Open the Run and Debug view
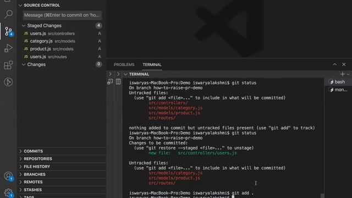Screen dimensions: 352x198 click(x=8, y=48)
